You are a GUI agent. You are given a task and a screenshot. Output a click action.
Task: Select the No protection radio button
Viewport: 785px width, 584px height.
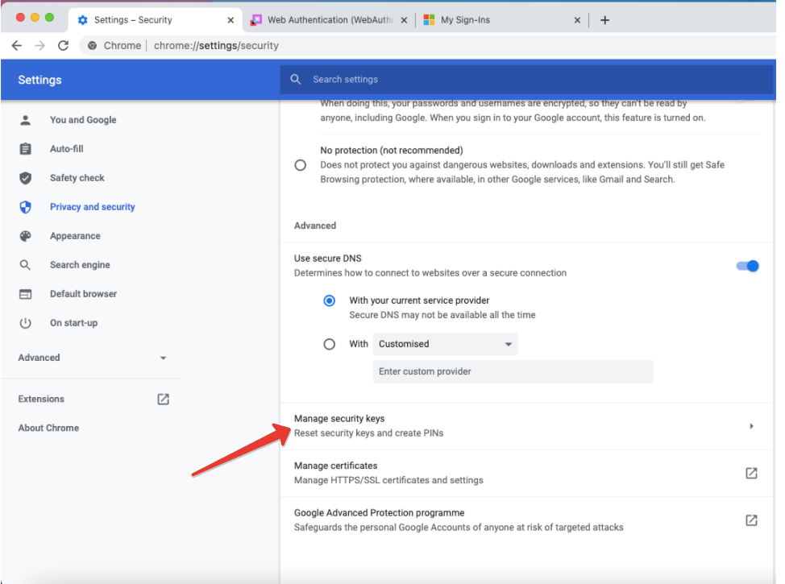coord(301,165)
